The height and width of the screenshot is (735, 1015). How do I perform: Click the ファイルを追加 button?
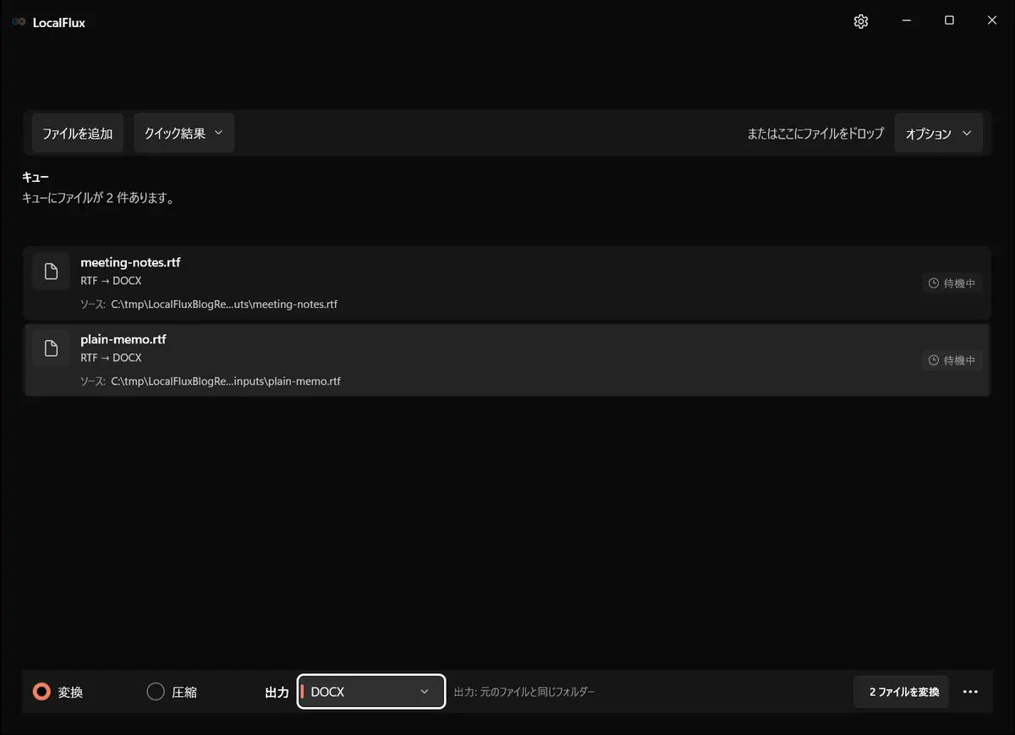click(78, 134)
